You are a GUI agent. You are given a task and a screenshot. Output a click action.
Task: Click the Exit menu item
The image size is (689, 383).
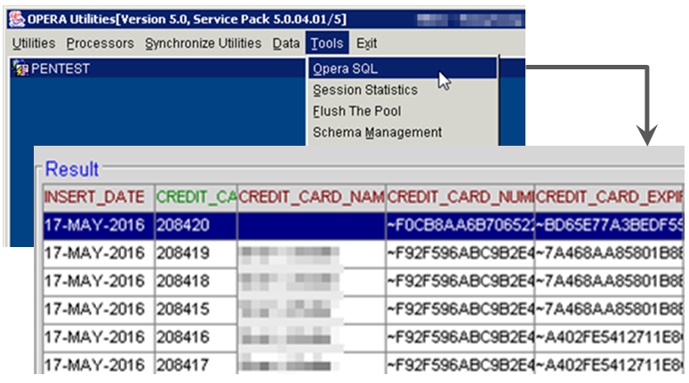point(366,43)
